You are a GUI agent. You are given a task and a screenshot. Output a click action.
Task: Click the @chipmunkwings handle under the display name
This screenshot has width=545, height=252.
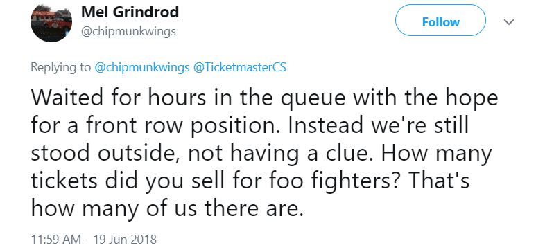click(128, 32)
